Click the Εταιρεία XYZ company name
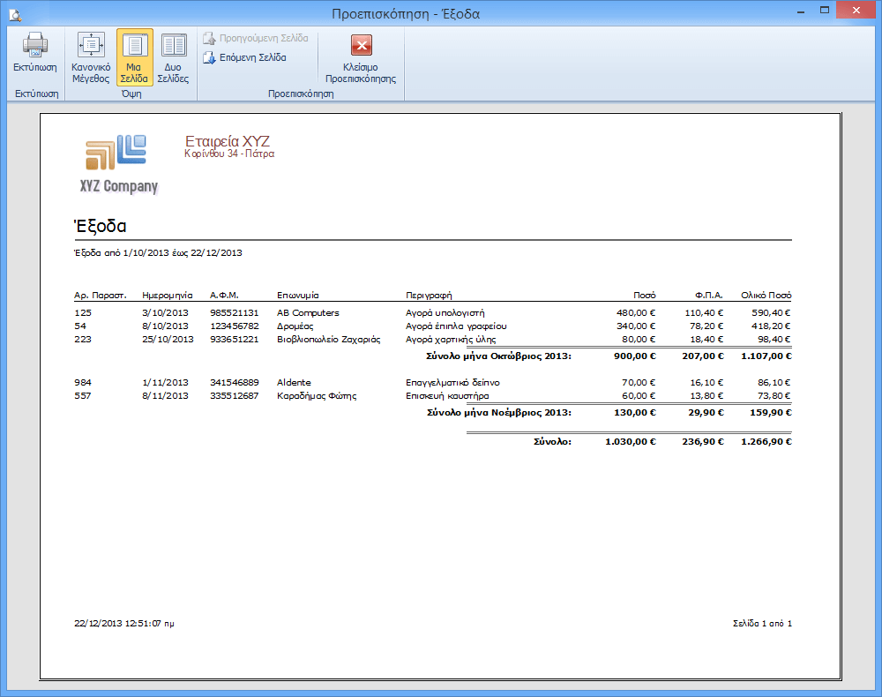Image resolution: width=882 pixels, height=697 pixels. 227,141
